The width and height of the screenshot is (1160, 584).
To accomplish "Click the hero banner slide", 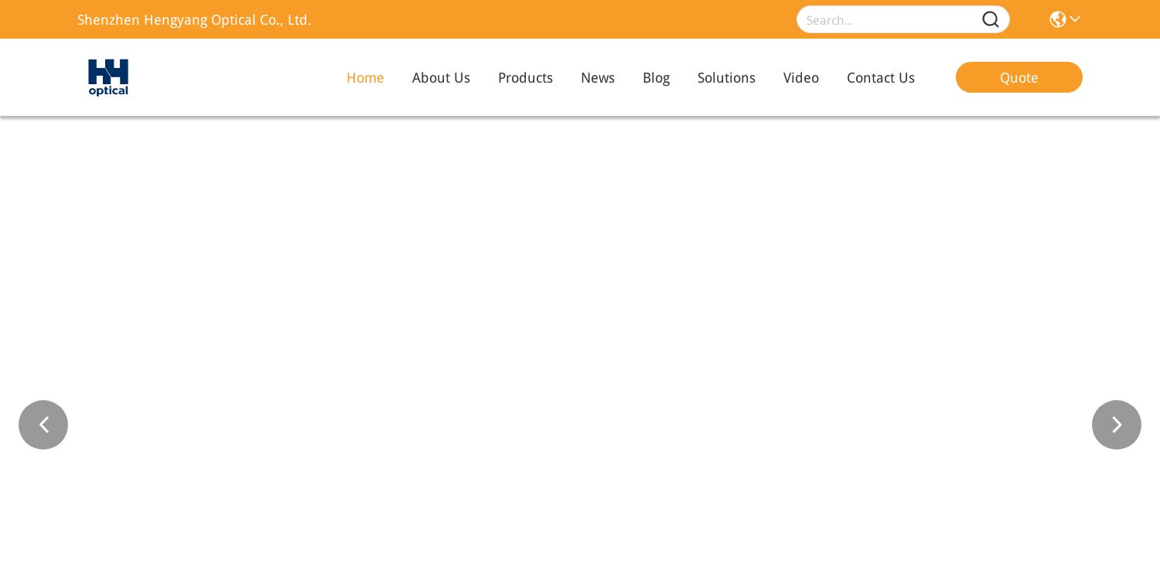I will click(x=580, y=348).
